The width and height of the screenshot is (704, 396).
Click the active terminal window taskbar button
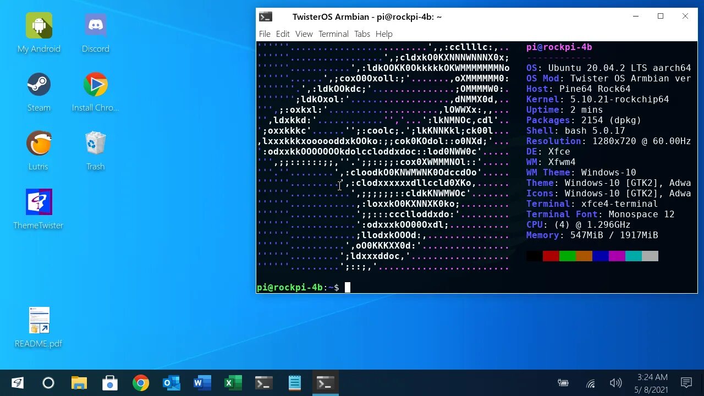click(x=326, y=383)
